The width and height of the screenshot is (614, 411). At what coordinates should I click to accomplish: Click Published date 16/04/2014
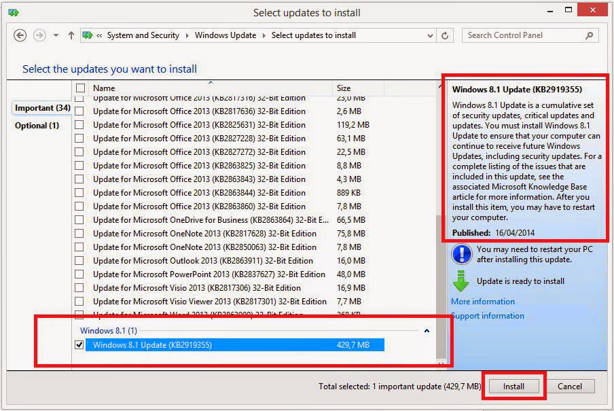pos(515,233)
